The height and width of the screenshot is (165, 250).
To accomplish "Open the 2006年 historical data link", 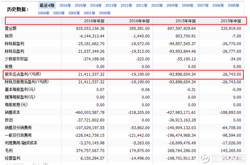I will point(218,5).
